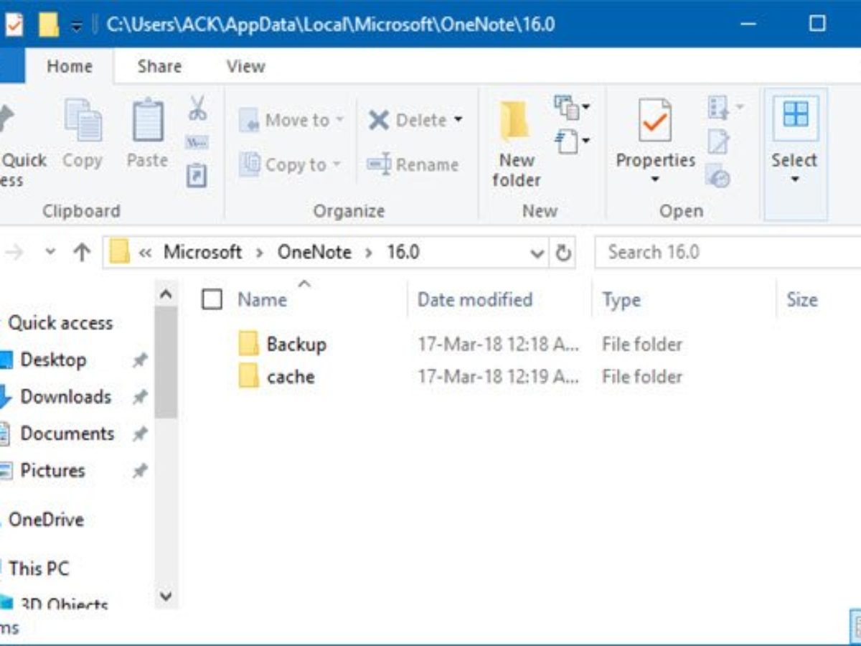
Task: Click the folder icon in the title bar
Action: 48,25
